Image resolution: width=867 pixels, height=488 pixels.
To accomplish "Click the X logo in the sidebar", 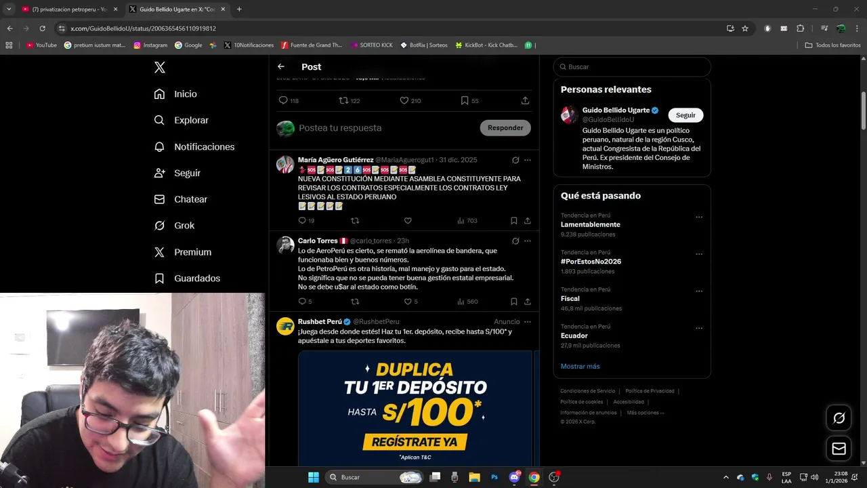I will [160, 67].
